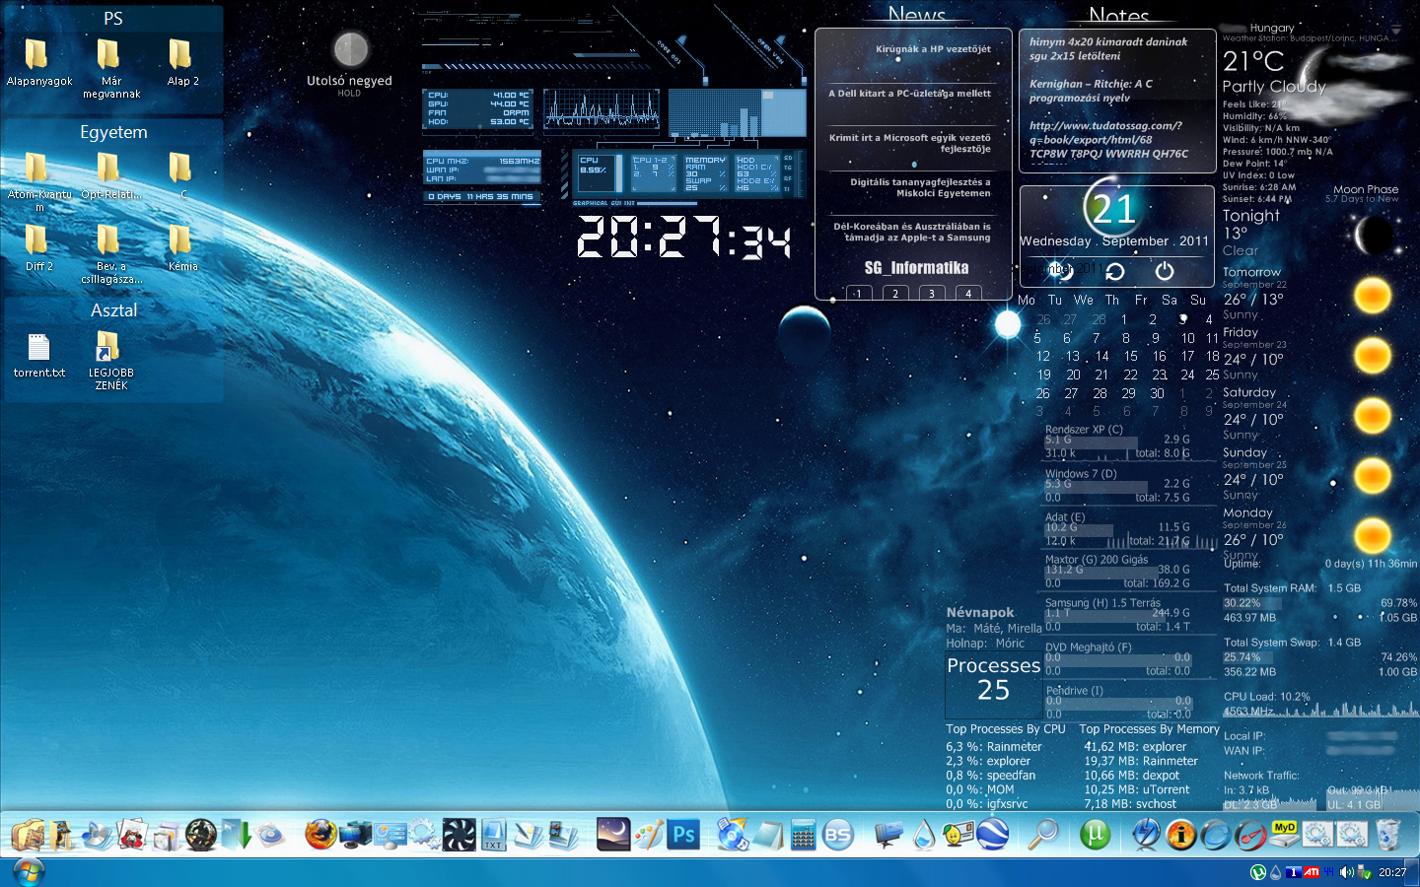1420x887 pixels.
Task: Click the SG_Informatika feed title
Action: (x=916, y=268)
